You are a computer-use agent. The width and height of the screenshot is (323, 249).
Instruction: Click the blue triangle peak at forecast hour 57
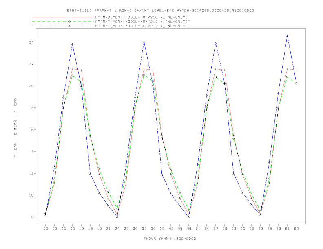[x=216, y=44]
